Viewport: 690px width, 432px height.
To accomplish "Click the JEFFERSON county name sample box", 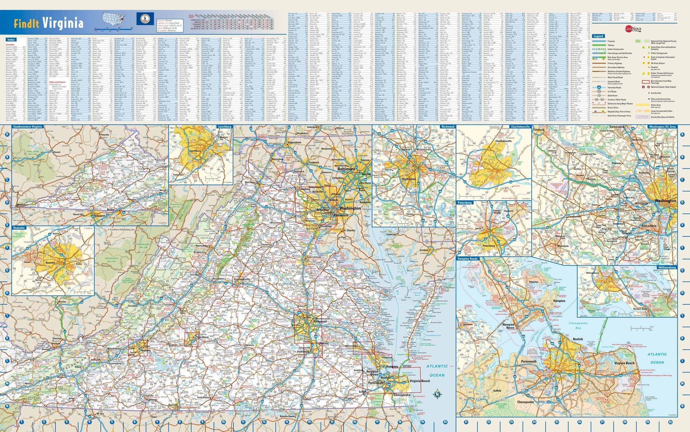I will 643,117.
